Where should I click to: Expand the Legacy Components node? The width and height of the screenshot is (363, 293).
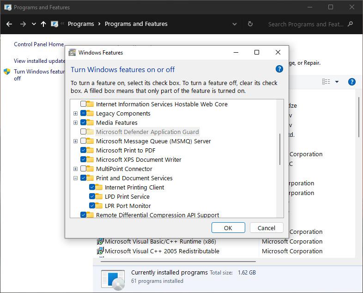point(75,114)
